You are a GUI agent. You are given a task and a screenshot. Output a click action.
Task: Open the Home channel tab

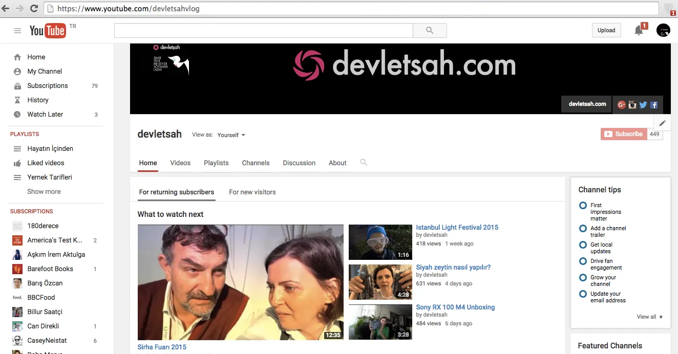pyautogui.click(x=148, y=163)
